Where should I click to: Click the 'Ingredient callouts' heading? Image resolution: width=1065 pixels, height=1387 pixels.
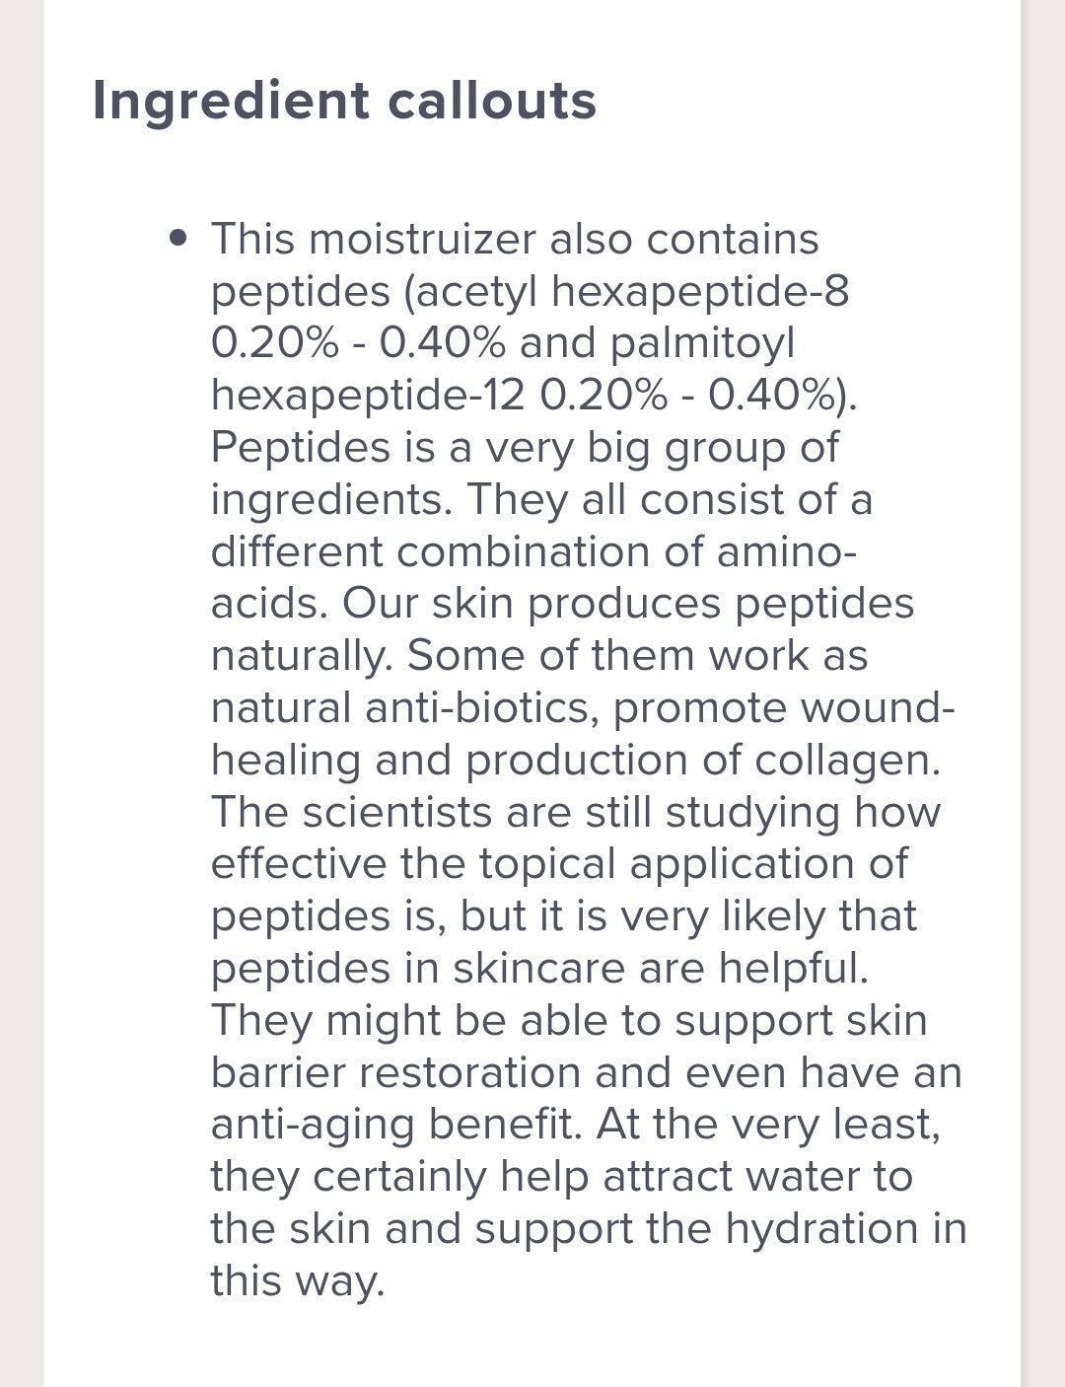click(344, 101)
